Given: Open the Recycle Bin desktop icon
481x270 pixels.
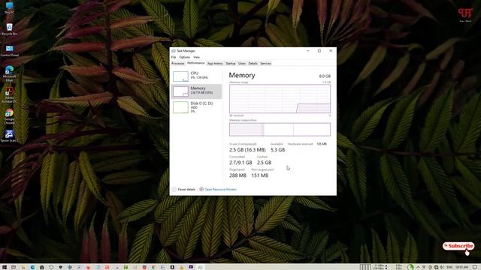Looking at the screenshot, I should [9, 29].
